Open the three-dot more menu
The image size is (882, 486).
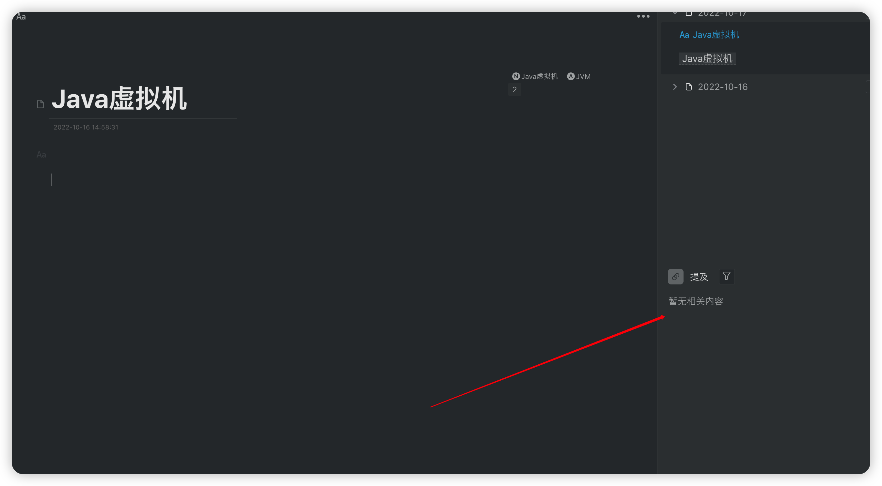coord(643,16)
